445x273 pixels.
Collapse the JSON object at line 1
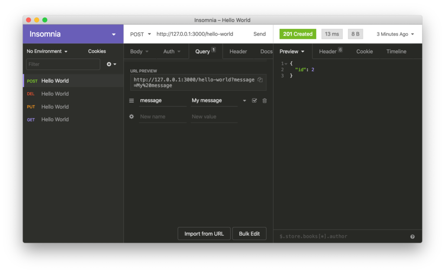pos(286,64)
